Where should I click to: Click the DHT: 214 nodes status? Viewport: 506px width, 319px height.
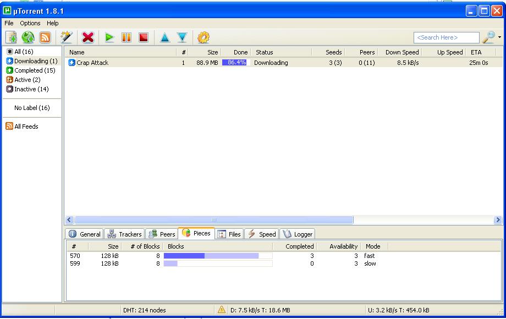145,310
